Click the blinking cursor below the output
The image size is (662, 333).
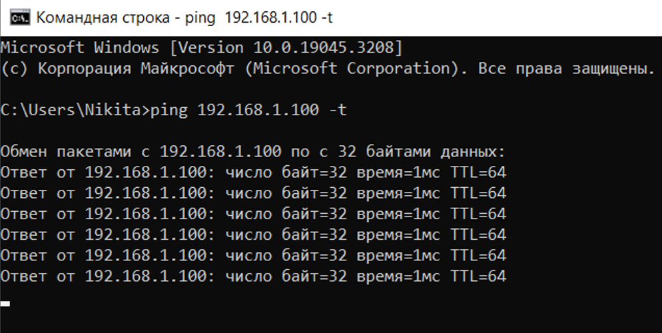(5, 303)
